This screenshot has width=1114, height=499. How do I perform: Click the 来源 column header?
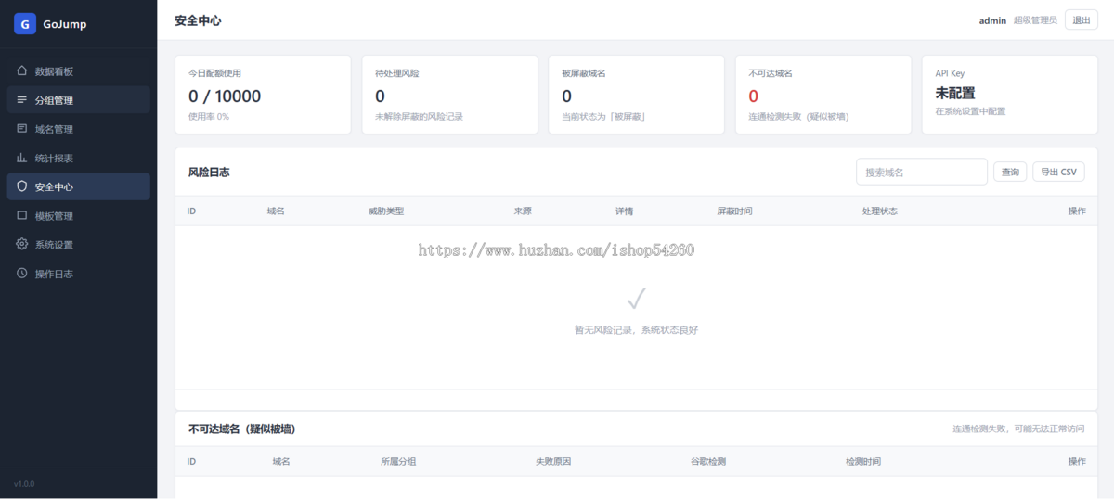pyautogui.click(x=523, y=211)
